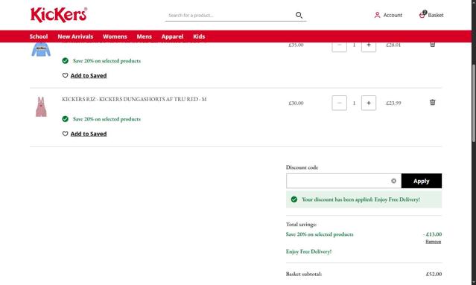Go to the Kickers logo homepage
Screen dimensions: 476x285
pos(59,15)
